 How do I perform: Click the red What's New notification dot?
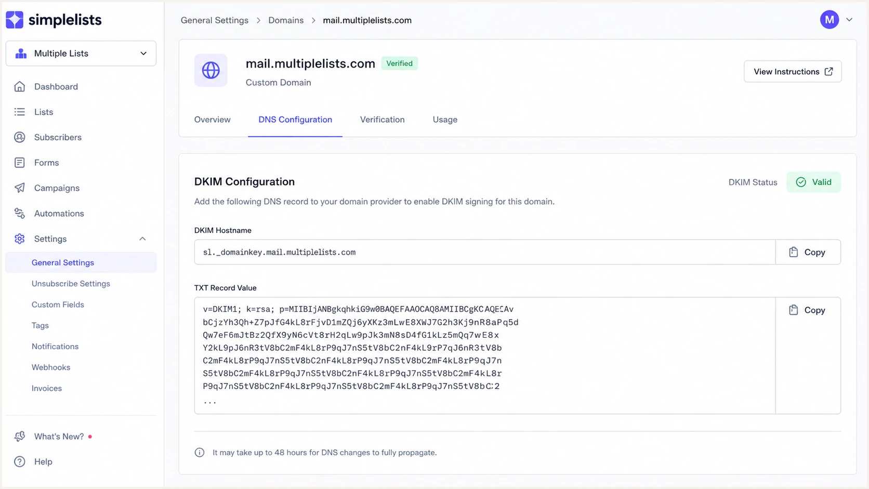(x=90, y=437)
